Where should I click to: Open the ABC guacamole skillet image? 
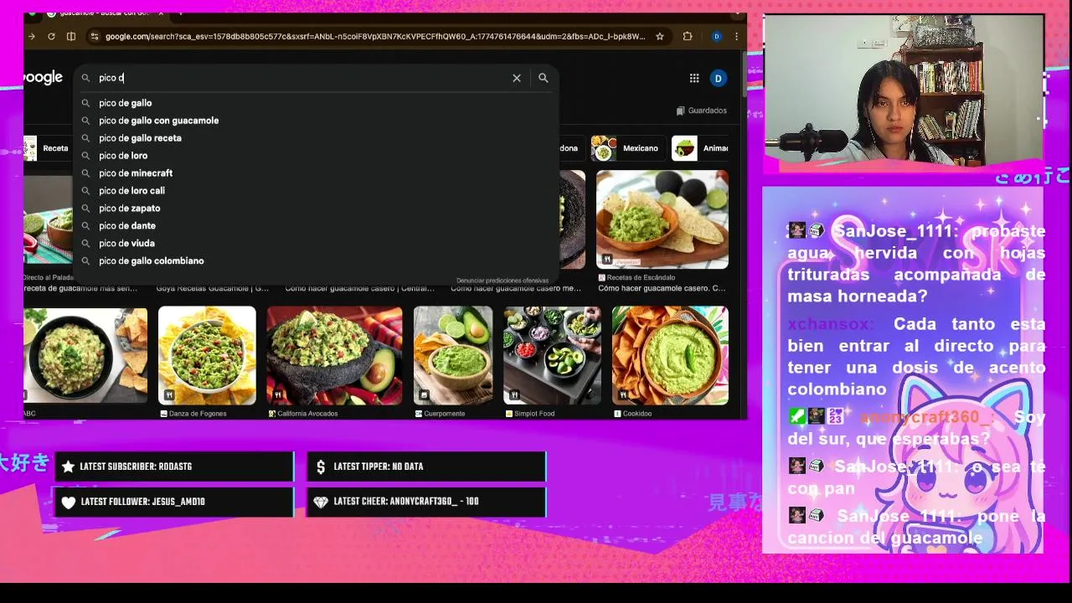point(85,356)
